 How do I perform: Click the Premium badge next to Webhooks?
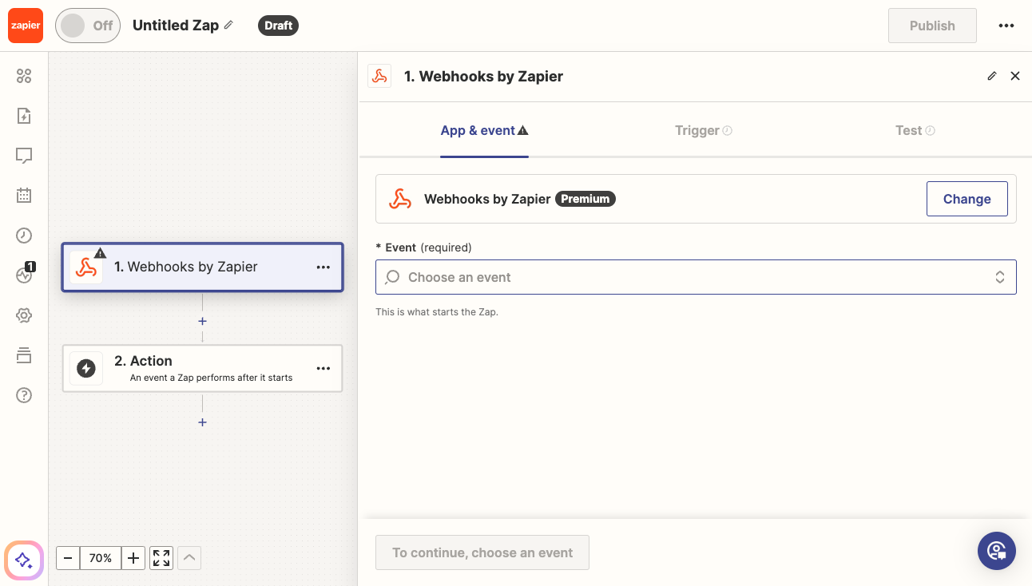point(585,199)
